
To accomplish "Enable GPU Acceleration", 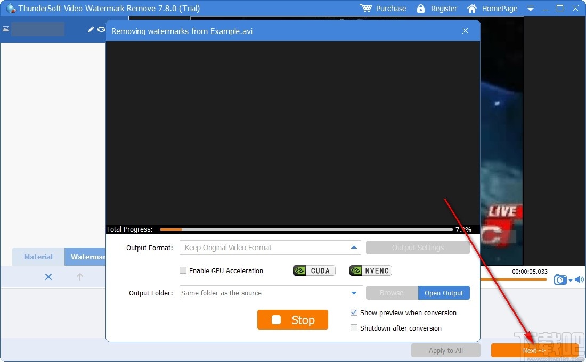I will pos(183,270).
